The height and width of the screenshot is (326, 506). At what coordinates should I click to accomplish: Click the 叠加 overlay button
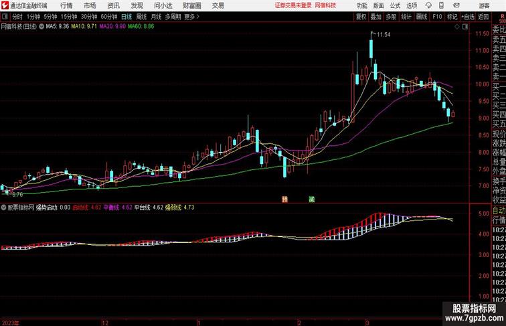pyautogui.click(x=375, y=17)
